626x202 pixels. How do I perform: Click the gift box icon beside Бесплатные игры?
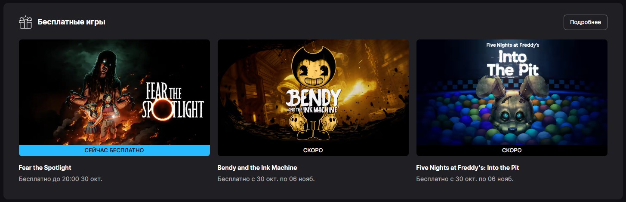(x=26, y=22)
